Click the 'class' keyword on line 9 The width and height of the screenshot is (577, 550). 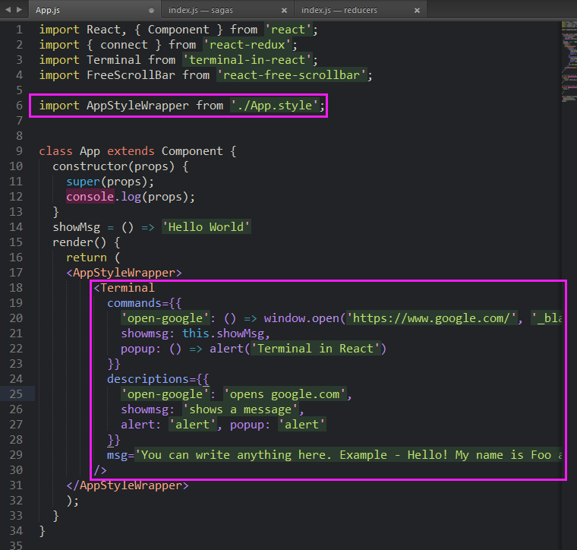point(55,151)
